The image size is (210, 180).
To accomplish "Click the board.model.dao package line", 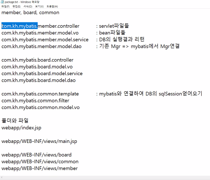I will (38, 80).
